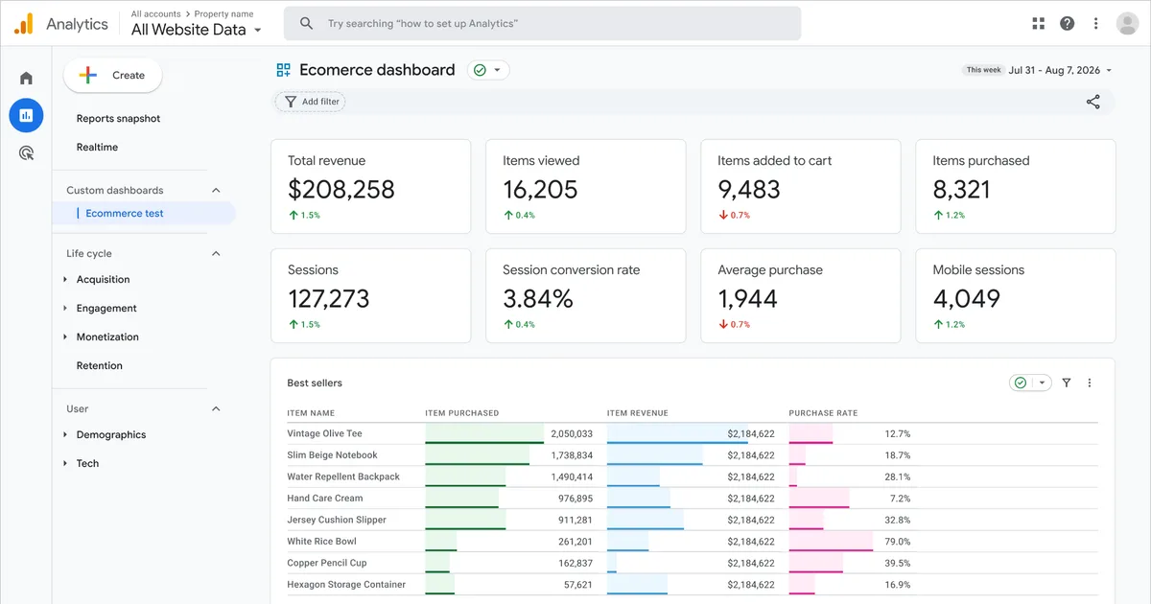Click the Best sellers table title
1151x604 pixels.
[x=315, y=383]
